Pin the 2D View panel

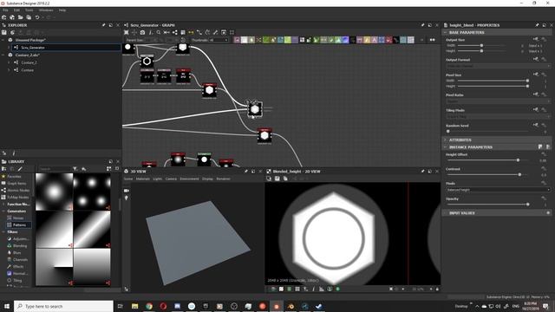tap(422, 172)
